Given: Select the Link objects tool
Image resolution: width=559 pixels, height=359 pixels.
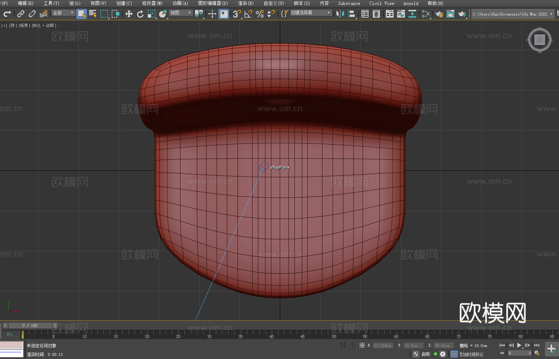Looking at the screenshot, I should click(x=21, y=14).
